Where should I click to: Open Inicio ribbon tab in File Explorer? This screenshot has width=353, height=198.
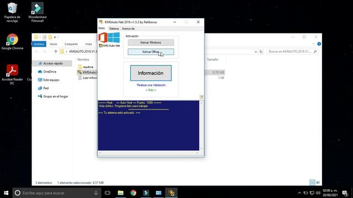(x=54, y=44)
